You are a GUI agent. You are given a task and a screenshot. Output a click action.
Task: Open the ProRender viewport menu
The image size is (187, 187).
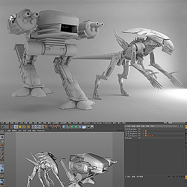tap(41, 130)
